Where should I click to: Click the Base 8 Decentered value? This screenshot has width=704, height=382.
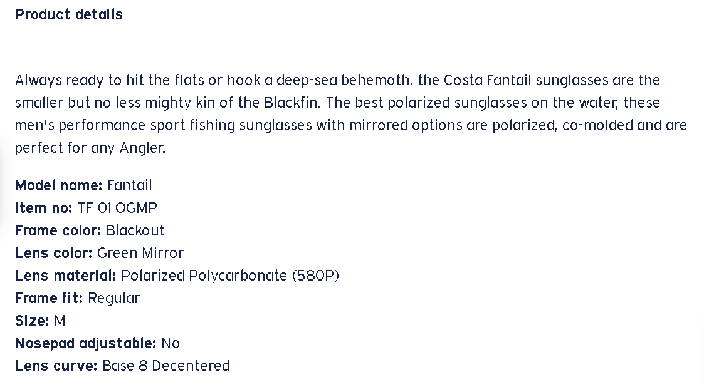click(x=166, y=366)
